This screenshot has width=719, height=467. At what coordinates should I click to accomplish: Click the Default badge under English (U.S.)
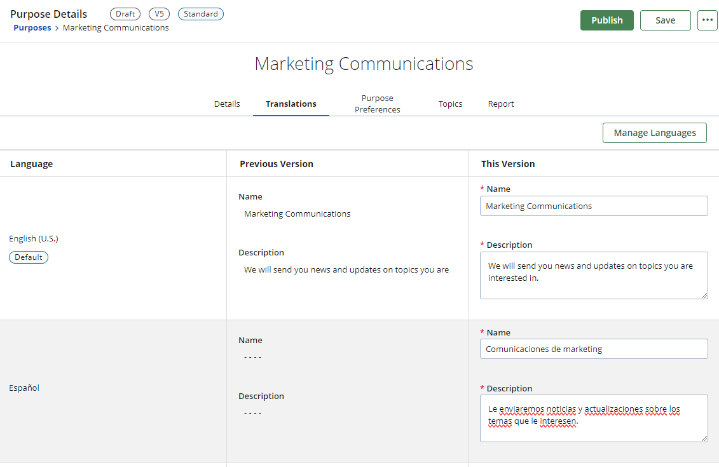coord(29,257)
